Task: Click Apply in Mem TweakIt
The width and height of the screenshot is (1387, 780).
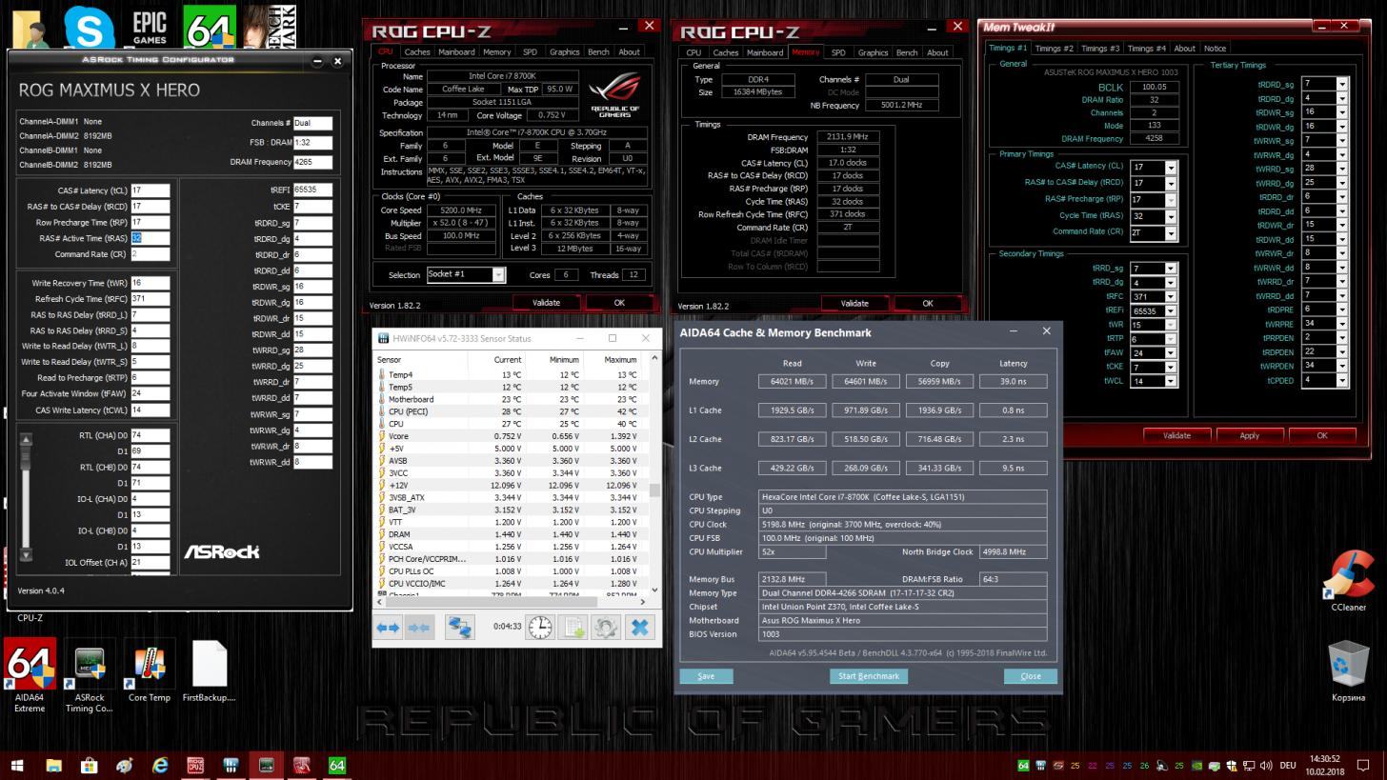Action: [x=1249, y=435]
